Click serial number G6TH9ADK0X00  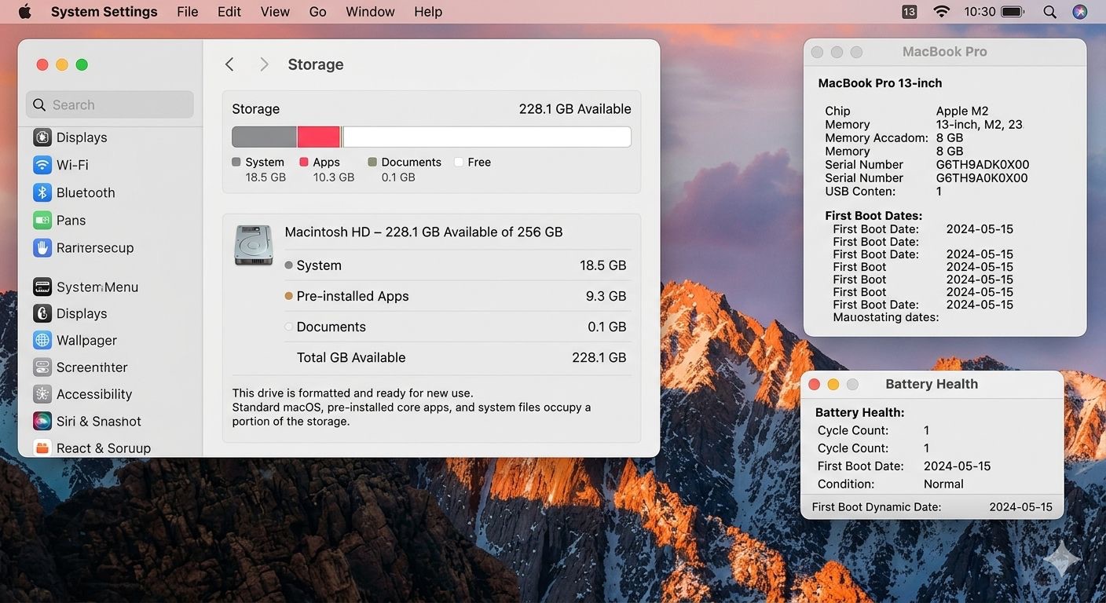(983, 164)
